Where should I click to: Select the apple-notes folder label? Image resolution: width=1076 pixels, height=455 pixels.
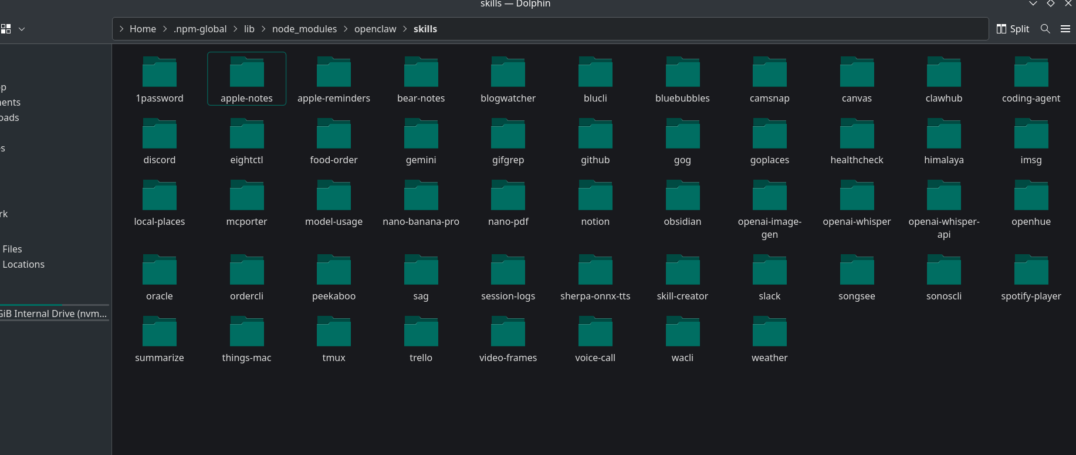(x=247, y=99)
